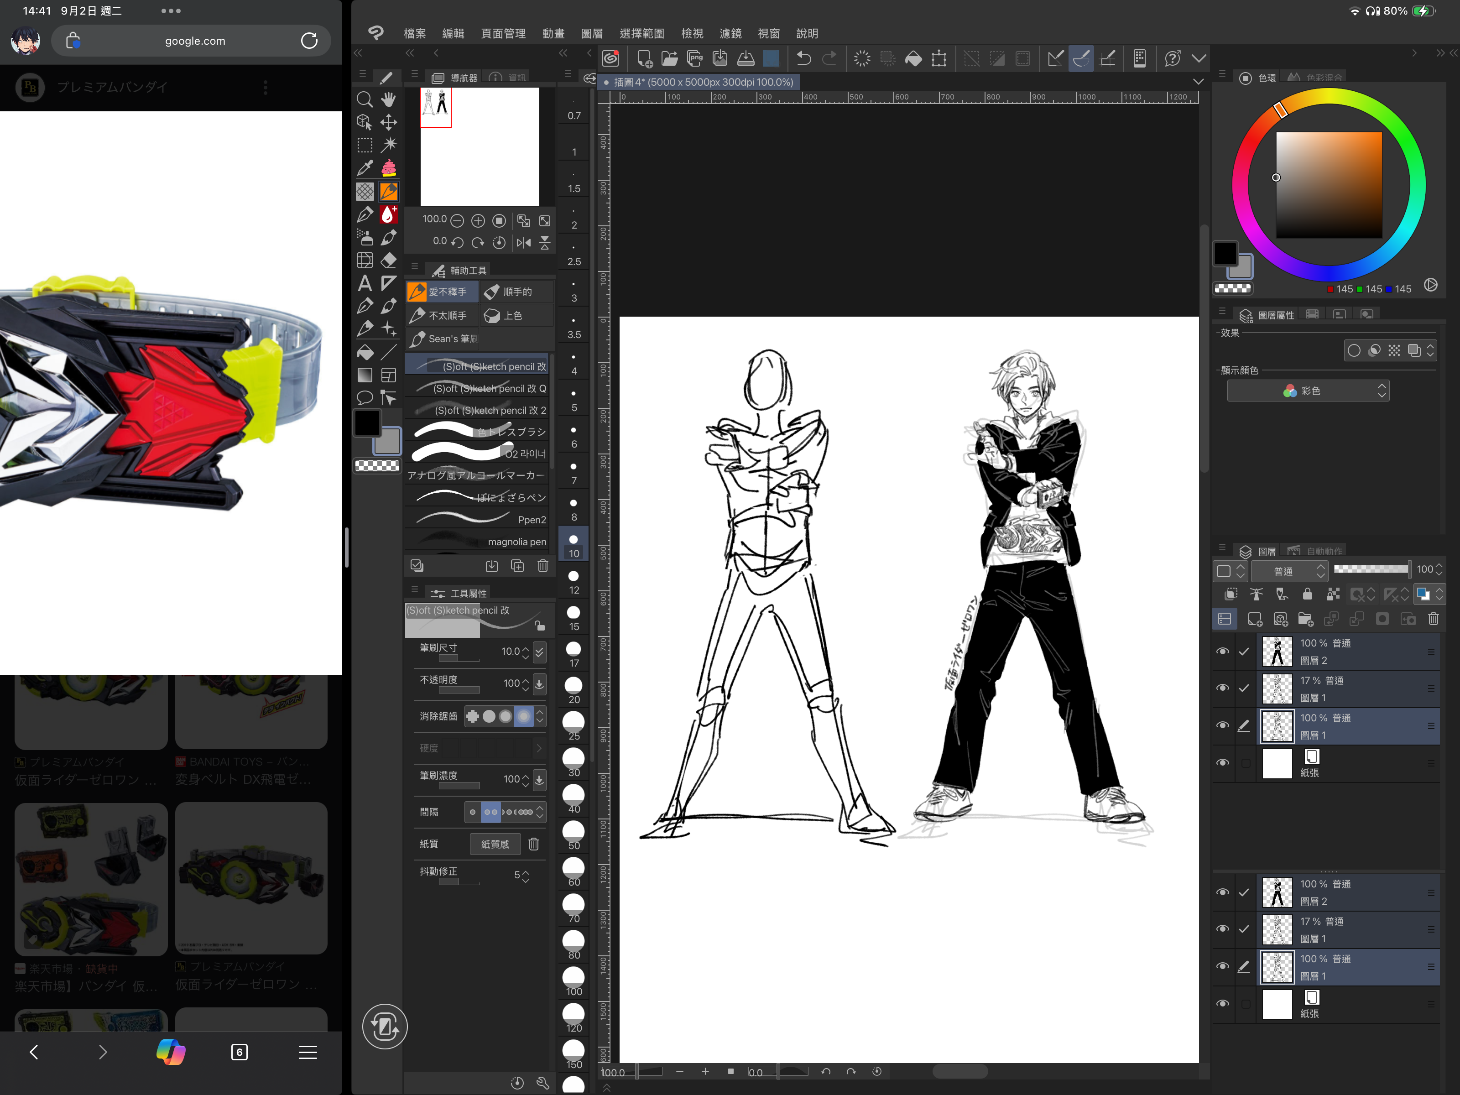The width and height of the screenshot is (1460, 1095).
Task: Open brush size dynamics dropdown
Action: [539, 652]
